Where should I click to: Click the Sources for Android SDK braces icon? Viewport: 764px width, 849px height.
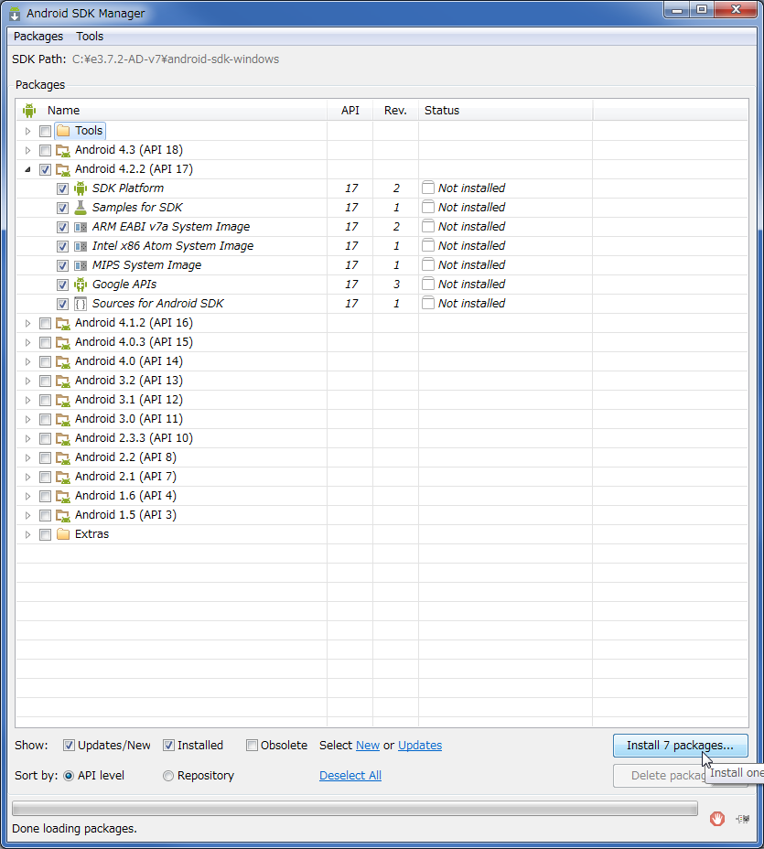point(81,304)
